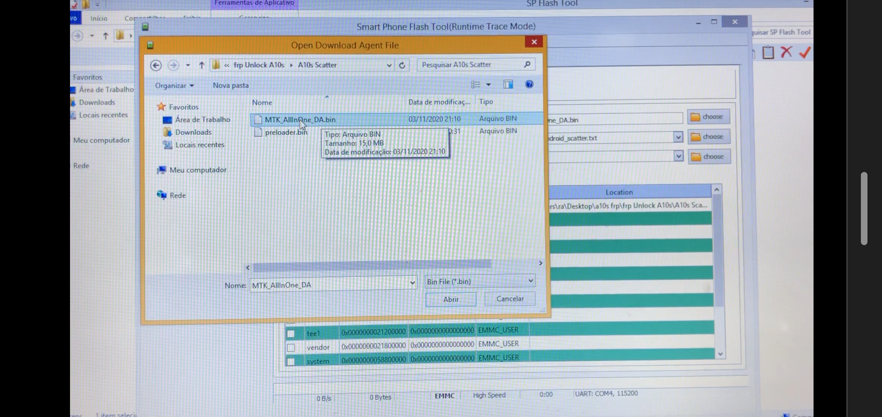Viewport: 882px width, 417px height.
Task: Click the red checkmark icon in Explorer
Action: [x=805, y=52]
